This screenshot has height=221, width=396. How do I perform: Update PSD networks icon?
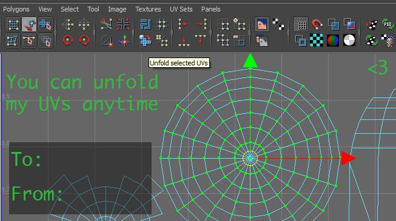pyautogui.click(x=388, y=24)
